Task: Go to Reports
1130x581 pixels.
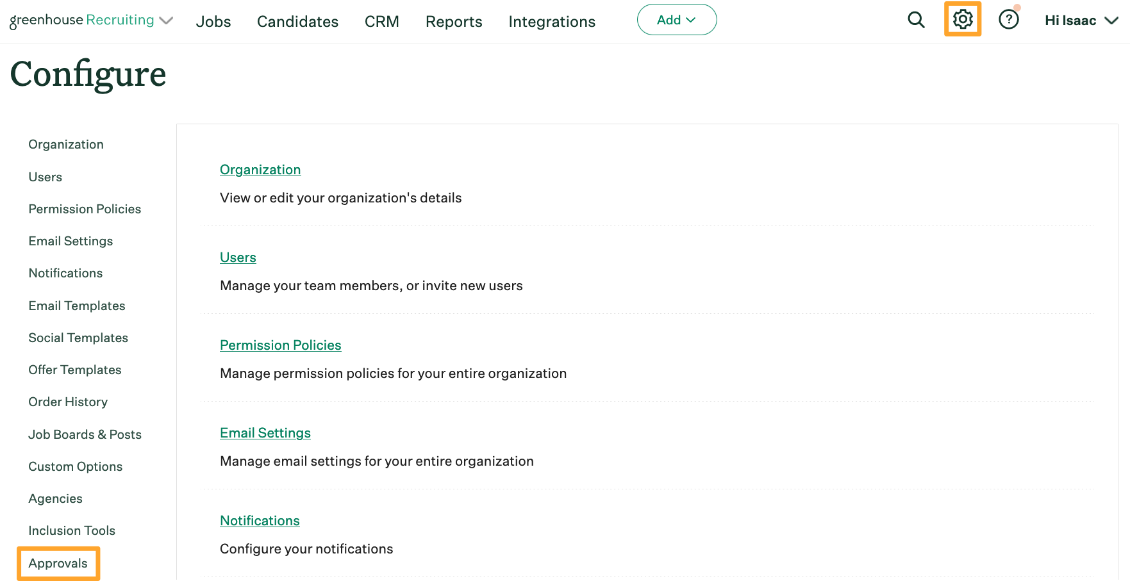Action: pyautogui.click(x=453, y=21)
